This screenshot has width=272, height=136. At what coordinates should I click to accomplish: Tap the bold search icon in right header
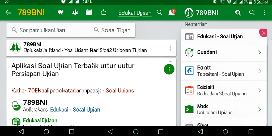pyautogui.click(x=238, y=13)
